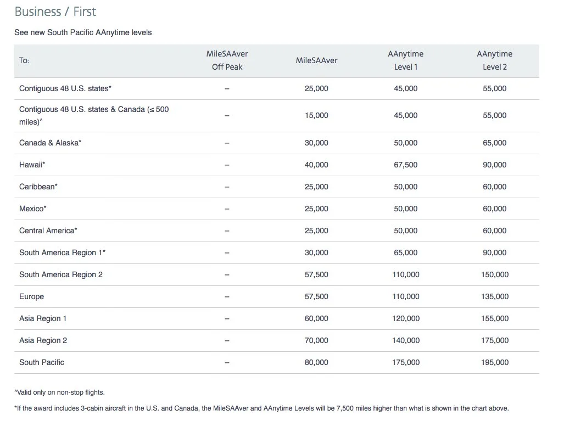
Task: Click Europe's off-peak dash cell
Action: [227, 296]
